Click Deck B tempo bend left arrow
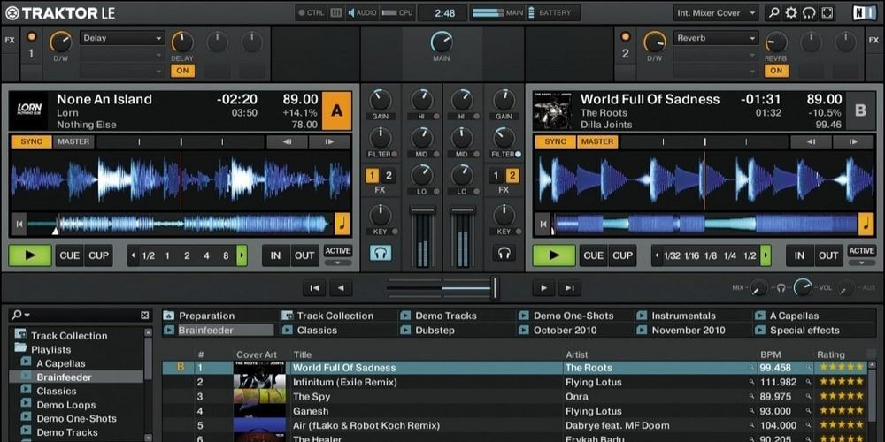 tap(811, 141)
